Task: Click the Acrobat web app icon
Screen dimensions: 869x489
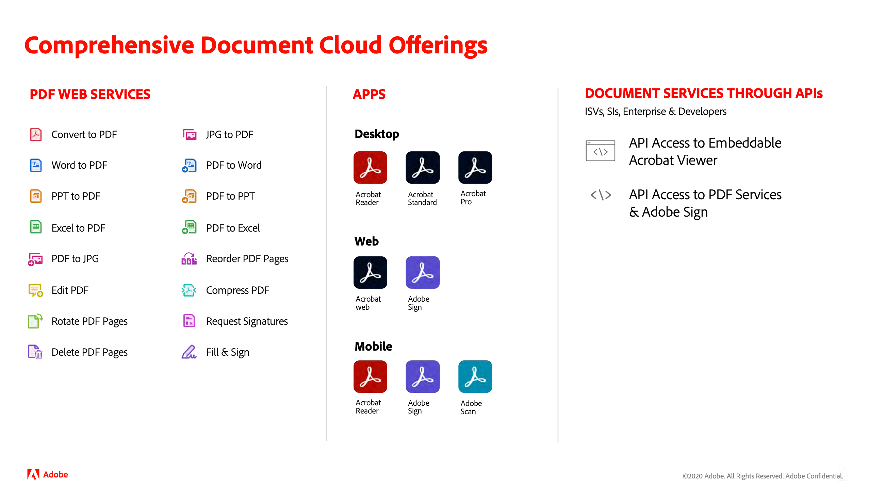Action: (370, 272)
